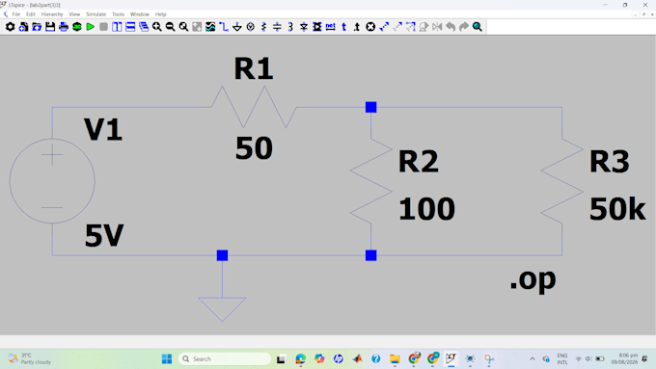656x369 pixels.
Task: Click the grey Halt simulation icon
Action: (104, 27)
